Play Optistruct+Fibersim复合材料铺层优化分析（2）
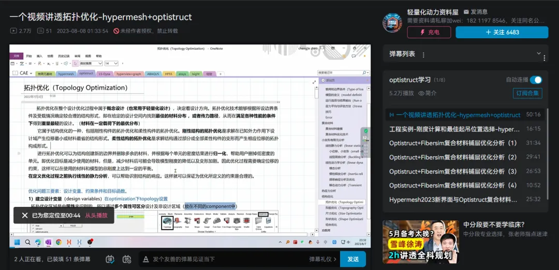 pos(465,157)
